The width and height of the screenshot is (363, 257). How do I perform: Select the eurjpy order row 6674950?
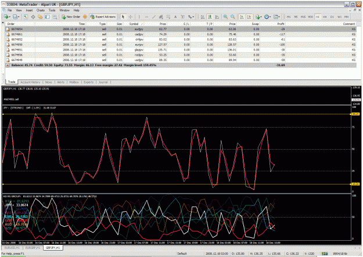[181, 45]
